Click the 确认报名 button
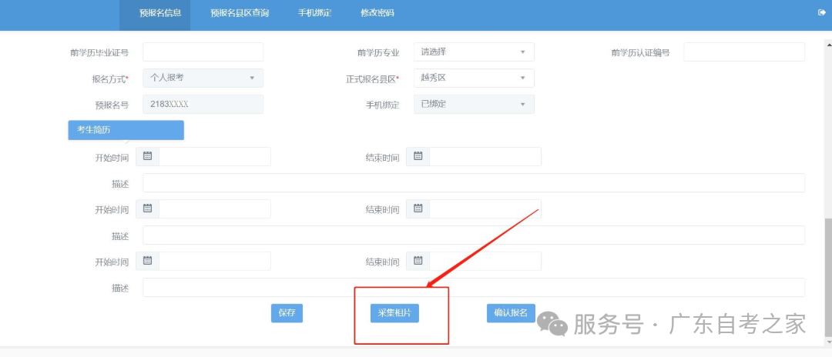The height and width of the screenshot is (357, 832). 511,313
